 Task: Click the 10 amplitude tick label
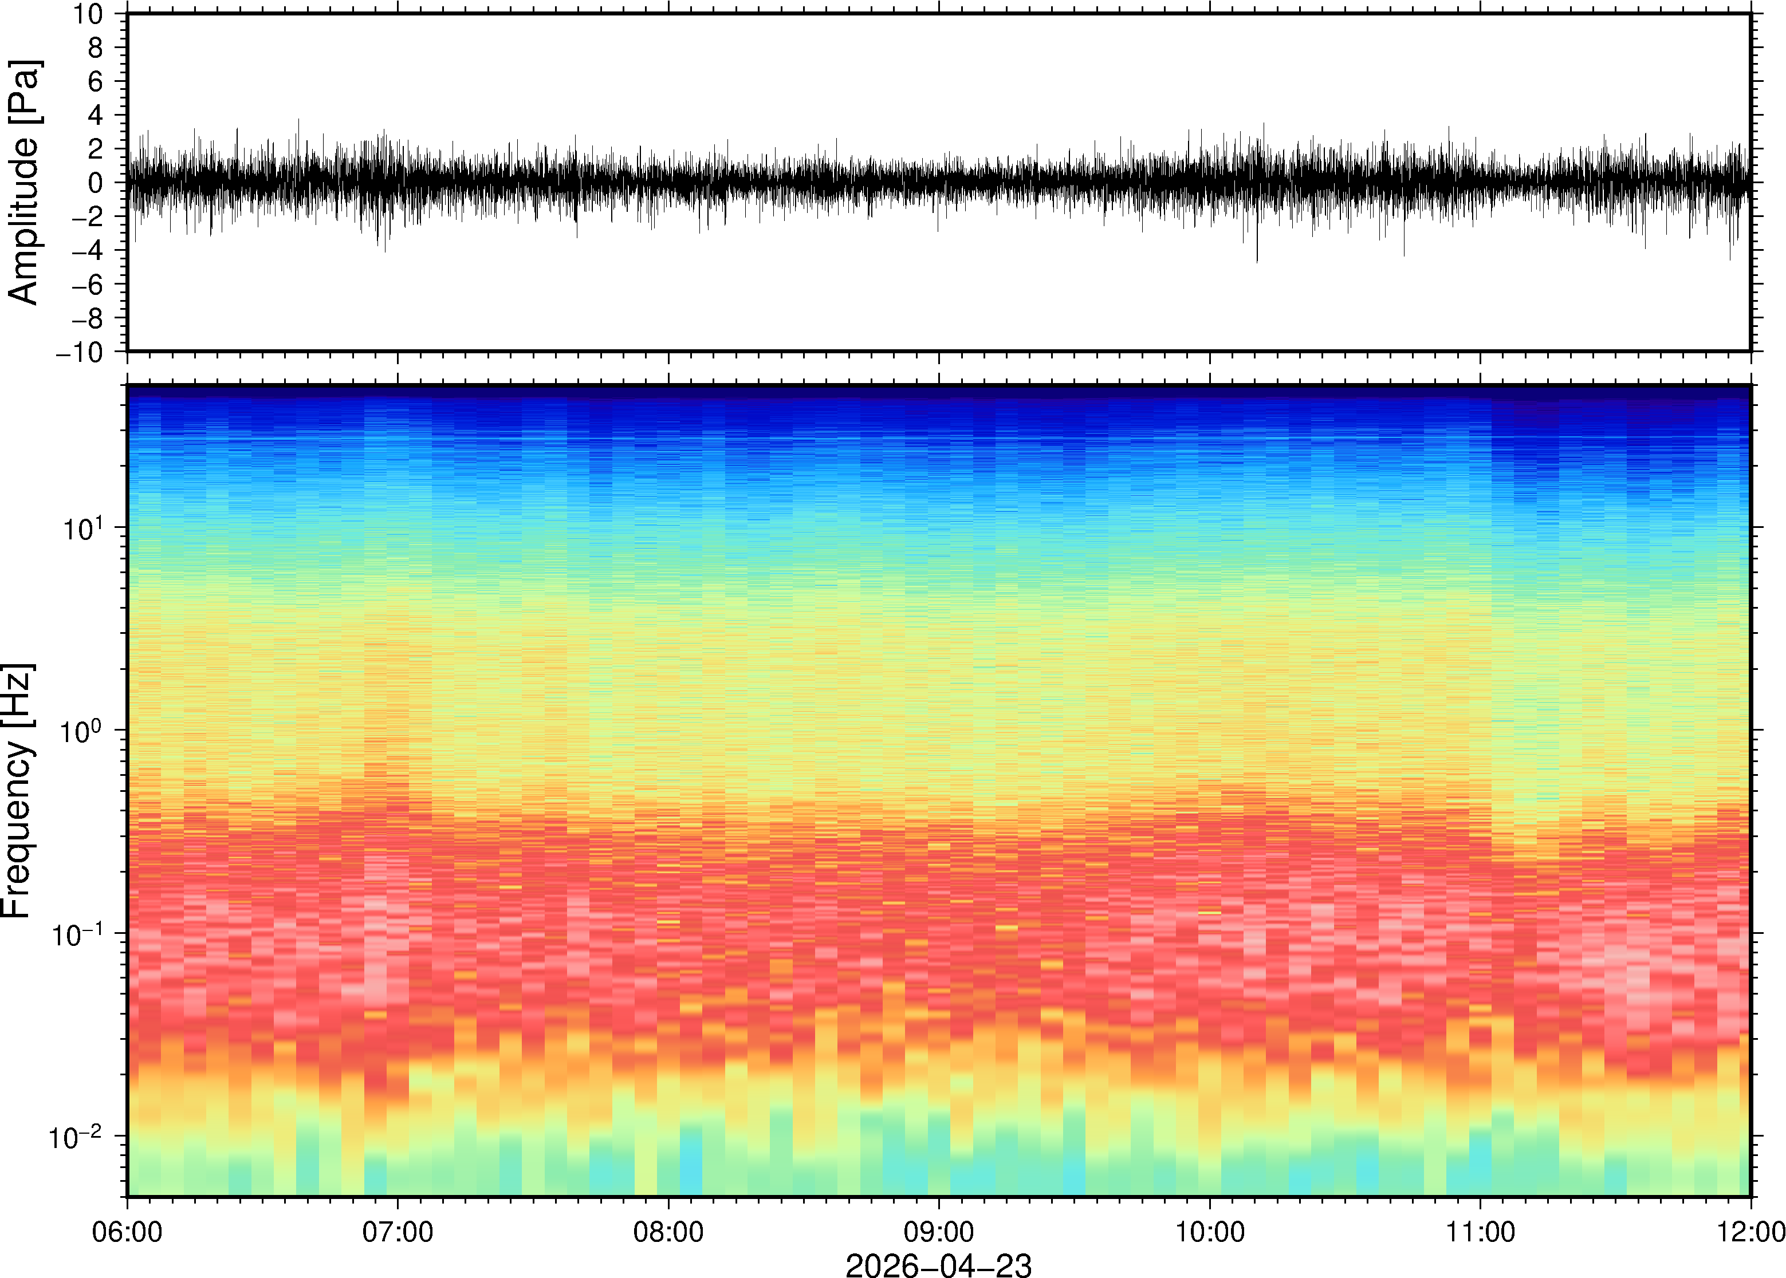(x=88, y=14)
